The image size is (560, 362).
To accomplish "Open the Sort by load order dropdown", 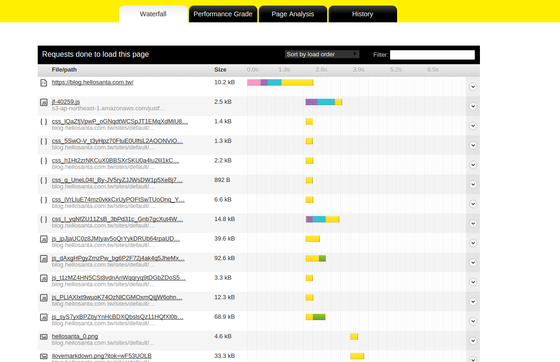I will tap(322, 54).
